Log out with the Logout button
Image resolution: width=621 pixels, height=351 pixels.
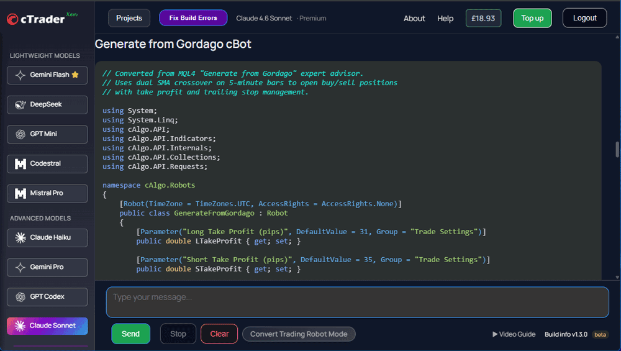click(x=584, y=18)
